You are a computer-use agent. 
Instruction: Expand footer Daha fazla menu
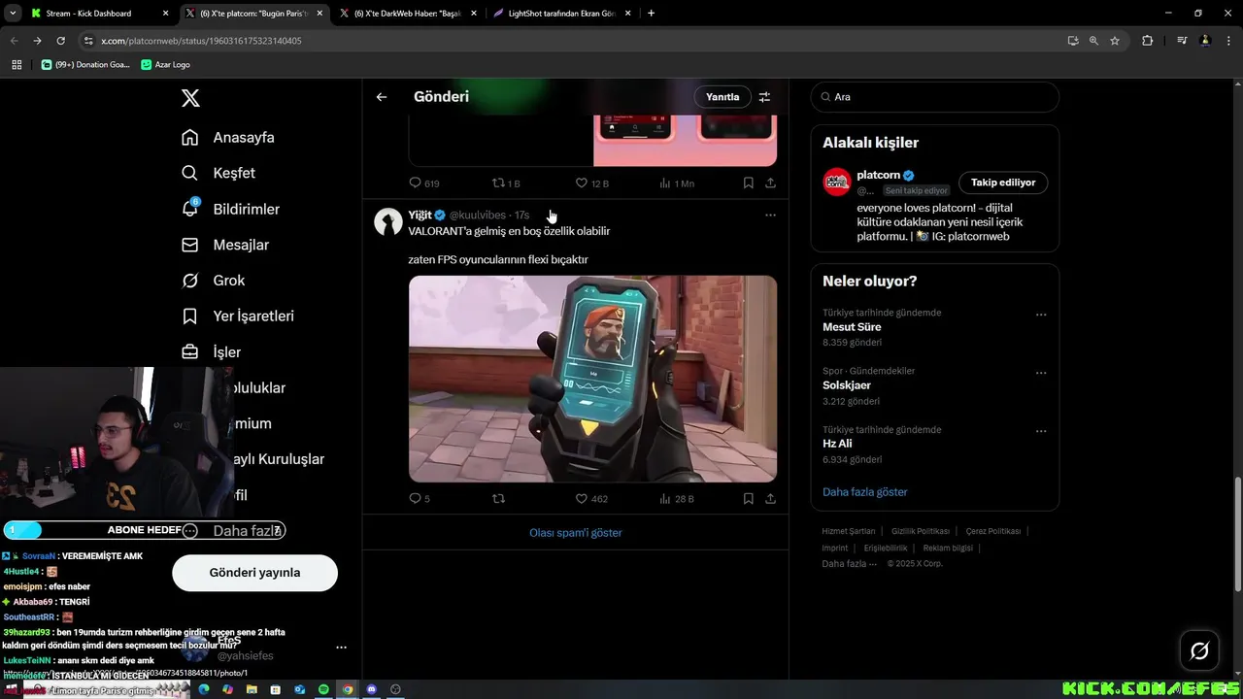click(x=849, y=564)
